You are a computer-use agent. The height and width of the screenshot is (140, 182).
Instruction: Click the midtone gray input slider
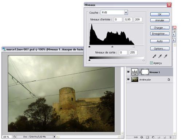pos(112,47)
